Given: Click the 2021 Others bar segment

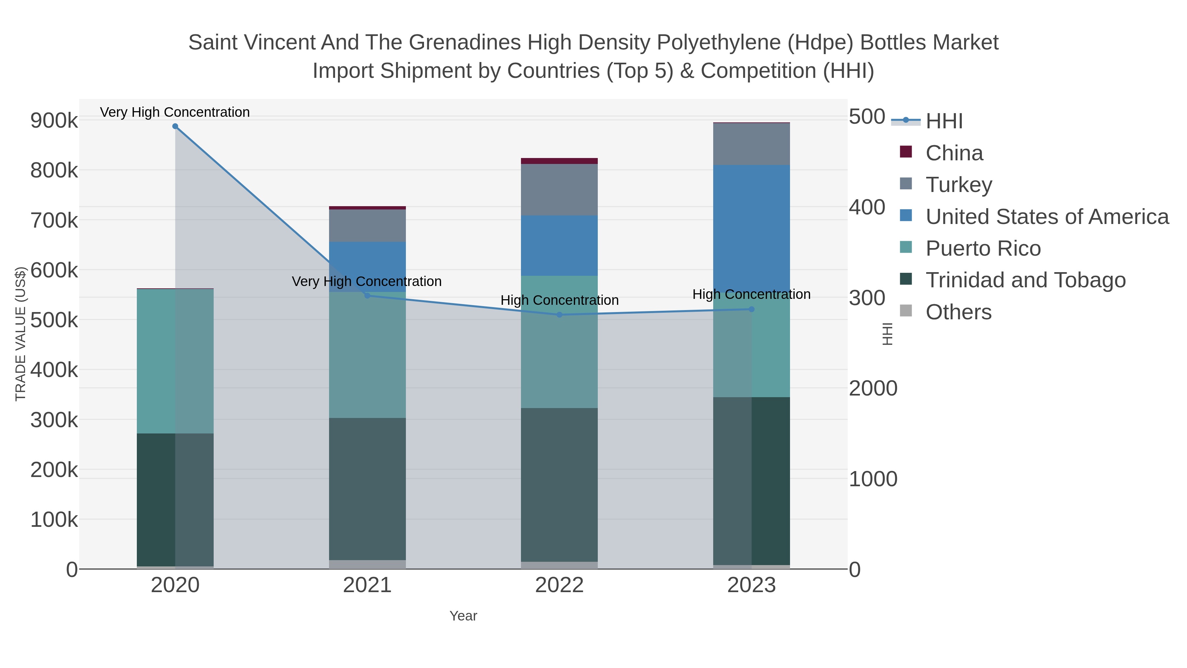Looking at the screenshot, I should 367,565.
